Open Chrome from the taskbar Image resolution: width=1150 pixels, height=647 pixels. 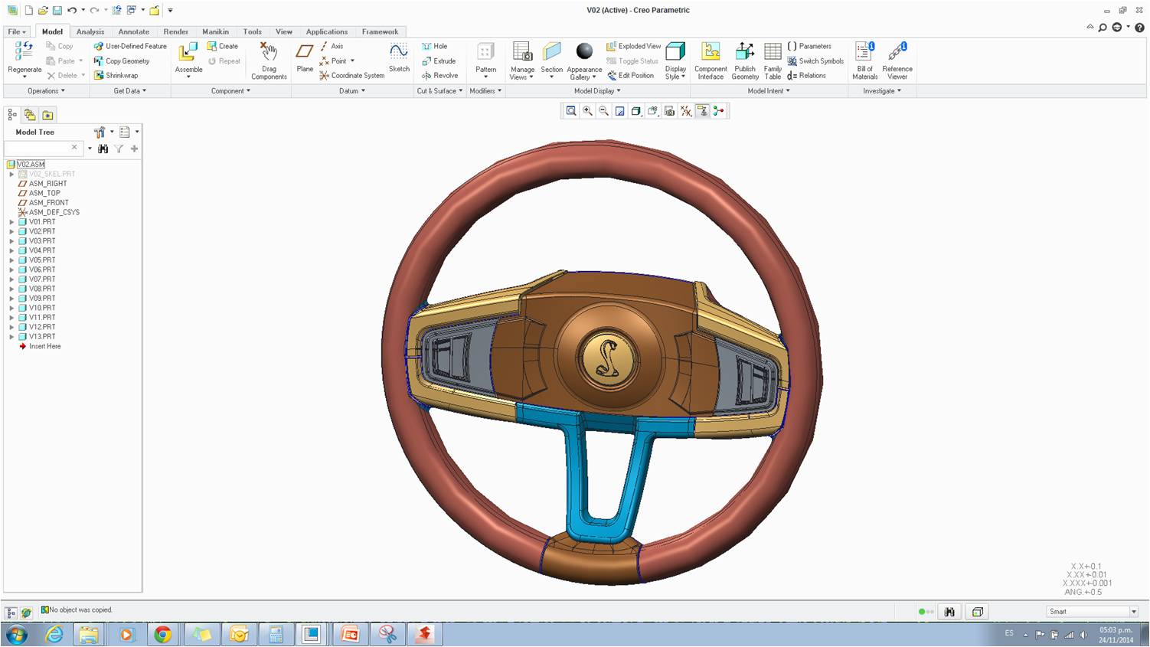coord(162,635)
